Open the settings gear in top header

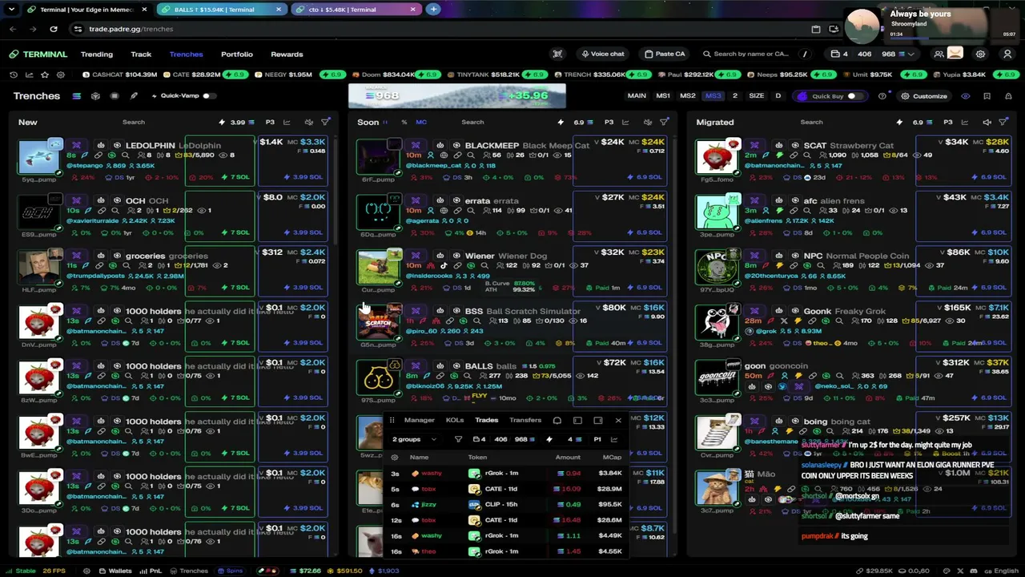click(x=980, y=54)
